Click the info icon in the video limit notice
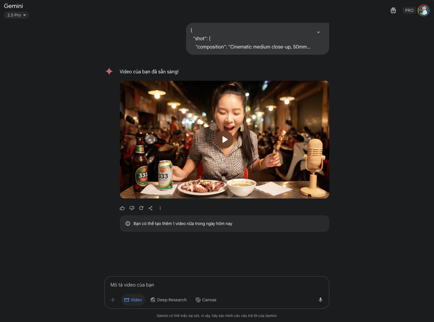This screenshot has height=322, width=434. (128, 224)
